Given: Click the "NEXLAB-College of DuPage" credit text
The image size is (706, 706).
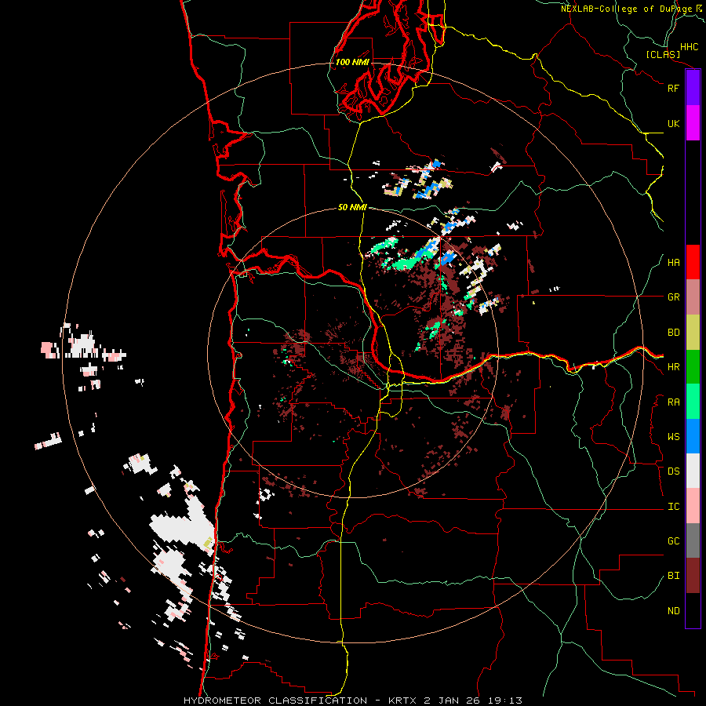Looking at the screenshot, I should (626, 9).
